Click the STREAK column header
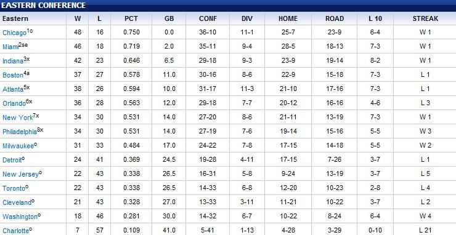This screenshot has height=235, width=456. pos(425,18)
